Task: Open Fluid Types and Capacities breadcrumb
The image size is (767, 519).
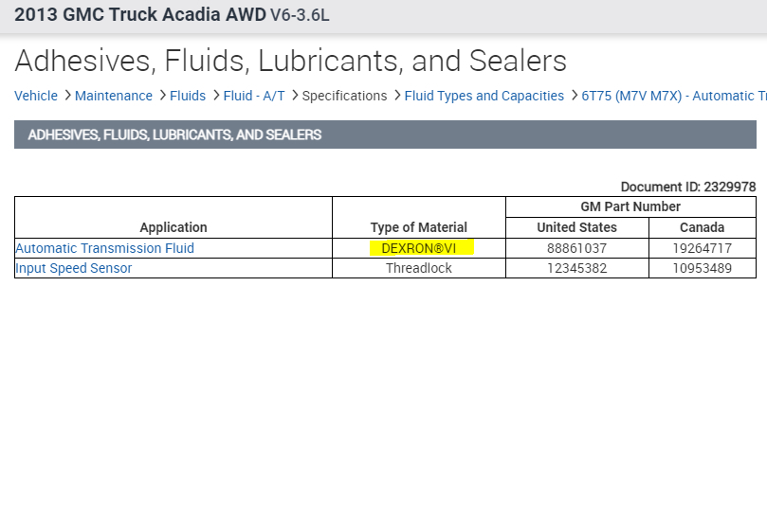Action: pyautogui.click(x=484, y=96)
